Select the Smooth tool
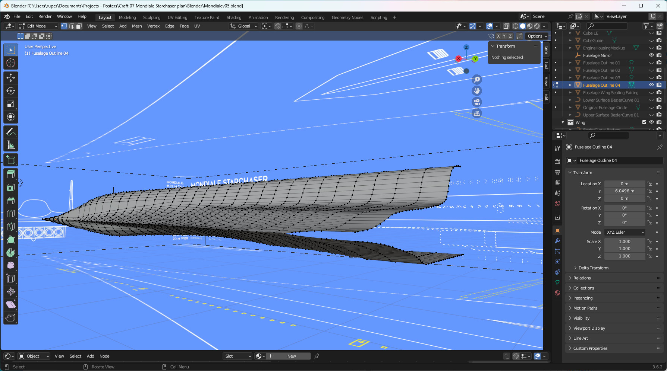 point(11,265)
